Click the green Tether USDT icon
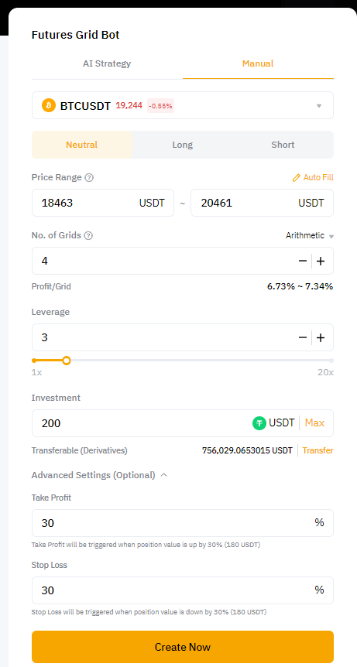The width and height of the screenshot is (357, 667). [x=259, y=423]
